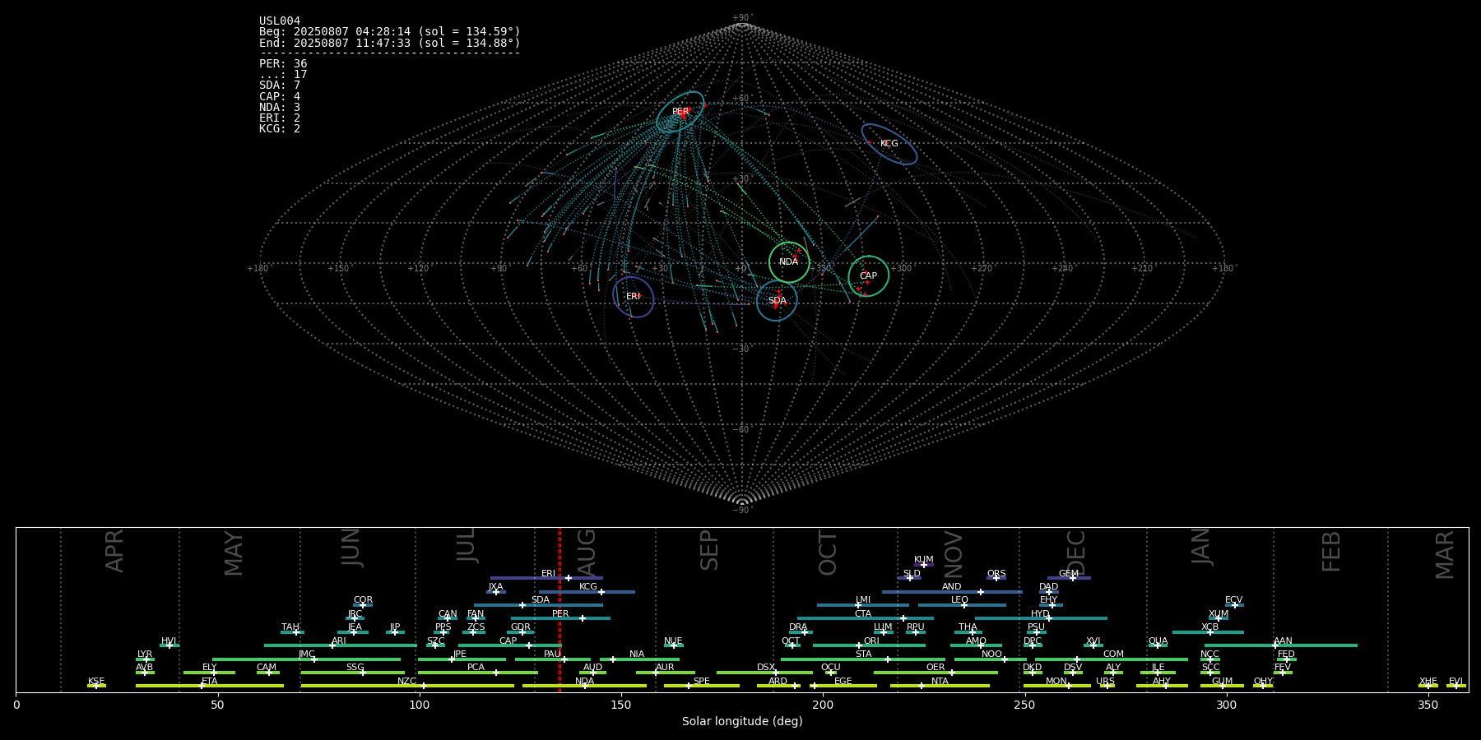This screenshot has height=740, width=1481.
Task: Click the ORI shower label in timeline
Action: pyautogui.click(x=871, y=641)
